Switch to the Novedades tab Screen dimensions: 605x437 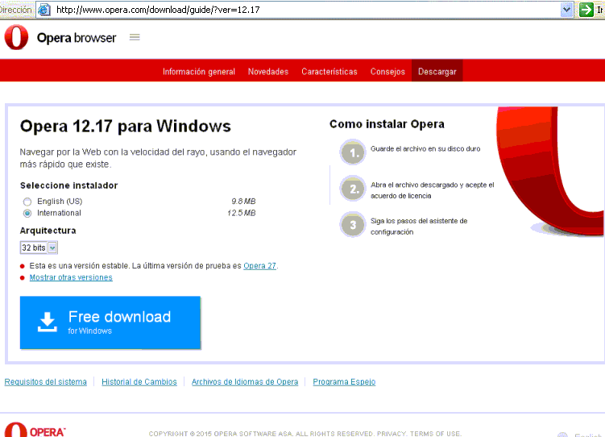pos(268,72)
